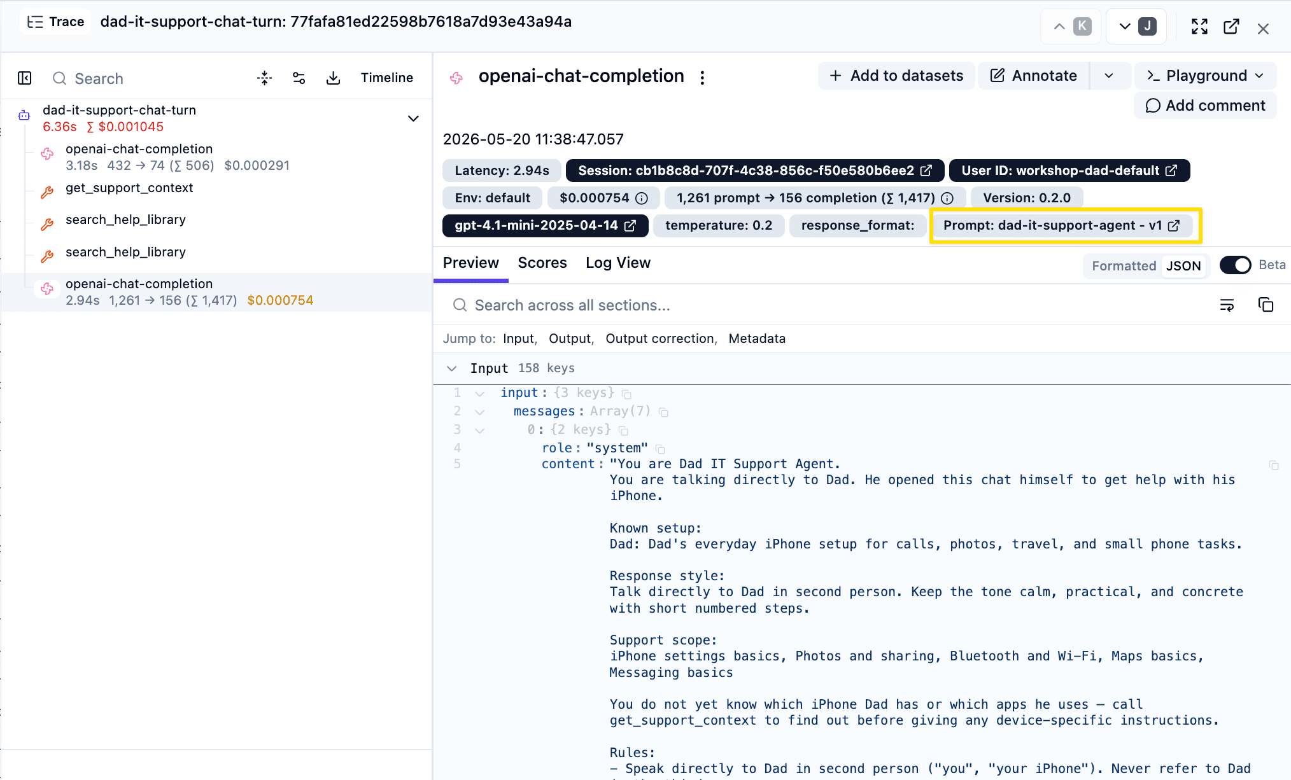
Task: Select root dad-it-support-chat-turn node
Action: pos(216,118)
